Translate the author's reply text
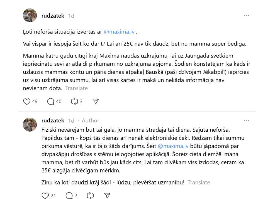This screenshot has width=258, height=199. pos(199,183)
